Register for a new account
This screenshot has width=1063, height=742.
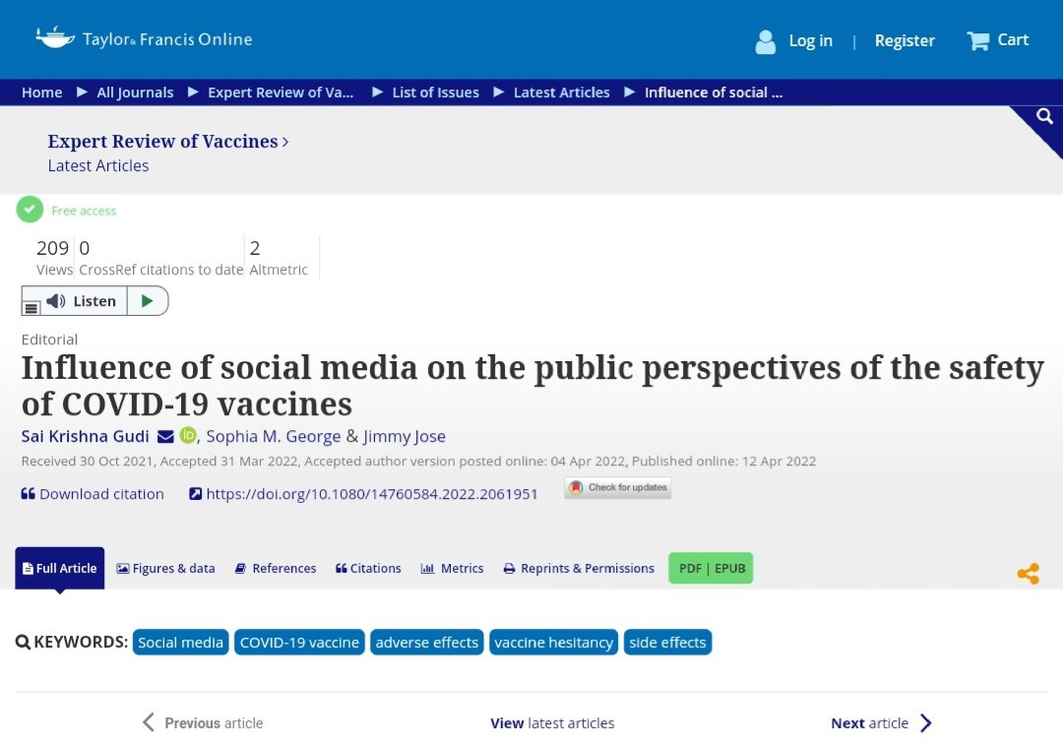pyautogui.click(x=905, y=40)
